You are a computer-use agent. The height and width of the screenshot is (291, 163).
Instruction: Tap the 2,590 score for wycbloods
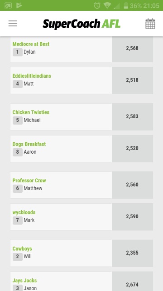(132, 217)
